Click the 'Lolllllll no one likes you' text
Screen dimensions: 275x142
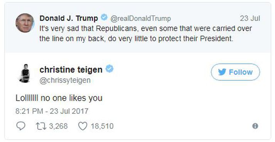click(x=59, y=98)
